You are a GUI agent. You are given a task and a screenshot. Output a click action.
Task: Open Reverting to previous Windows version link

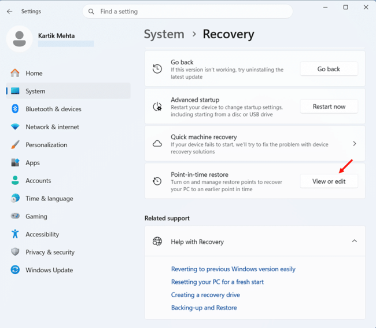coord(233,269)
